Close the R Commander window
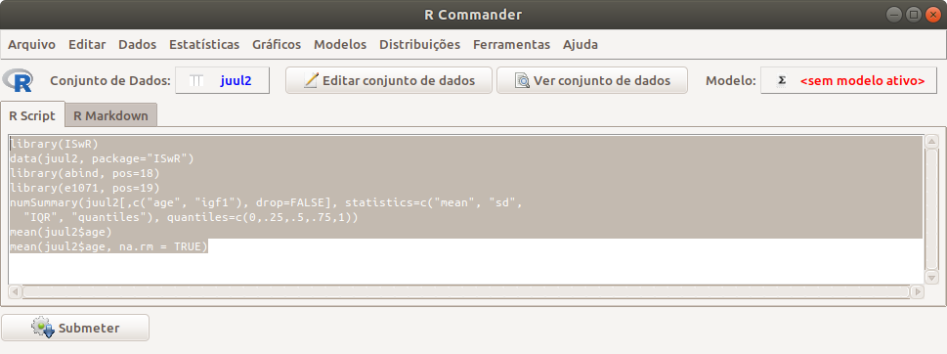This screenshot has width=947, height=354. [932, 15]
